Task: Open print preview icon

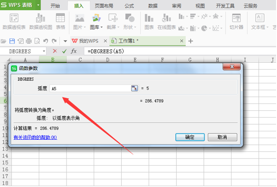Action: tap(37, 41)
